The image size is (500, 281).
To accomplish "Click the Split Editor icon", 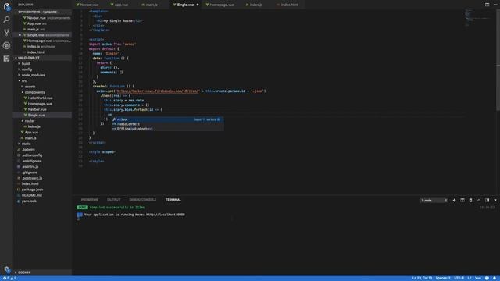I will [x=487, y=5].
